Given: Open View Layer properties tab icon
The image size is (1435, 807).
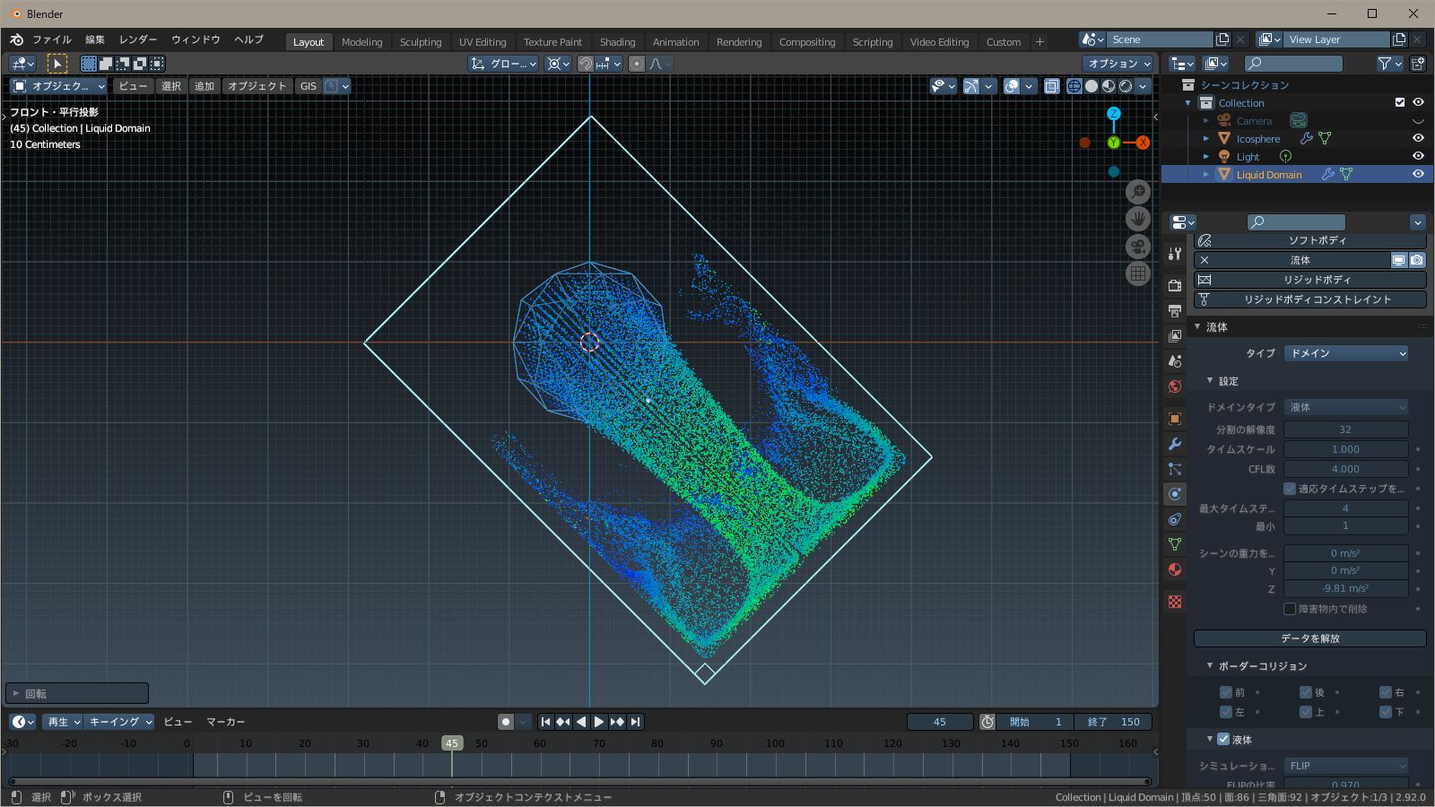Looking at the screenshot, I should pyautogui.click(x=1175, y=335).
